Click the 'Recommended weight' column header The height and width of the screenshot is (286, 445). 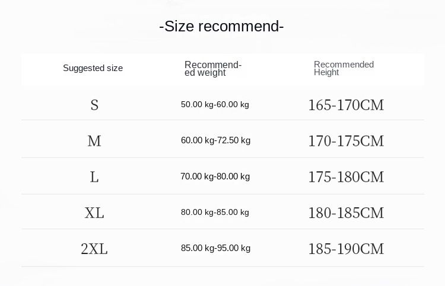(x=212, y=69)
